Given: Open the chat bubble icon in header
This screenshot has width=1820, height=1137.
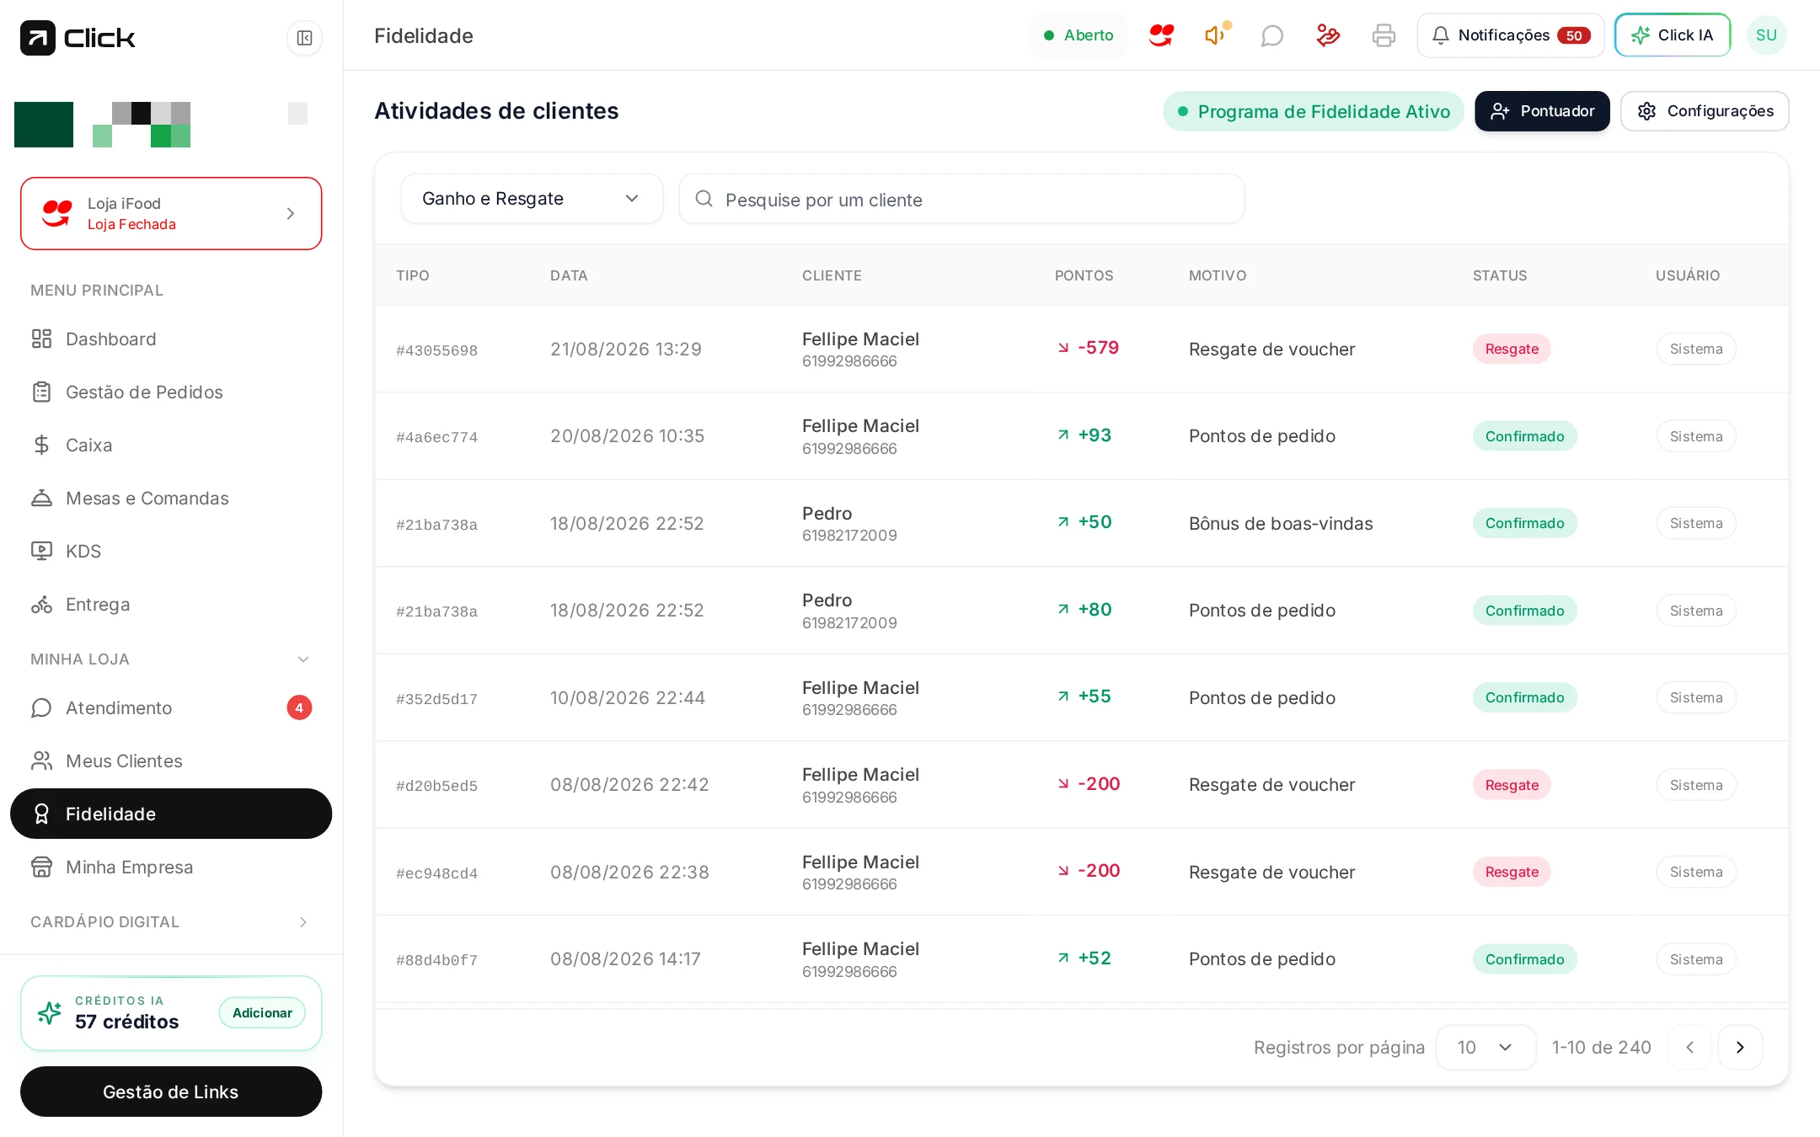Looking at the screenshot, I should (x=1272, y=35).
